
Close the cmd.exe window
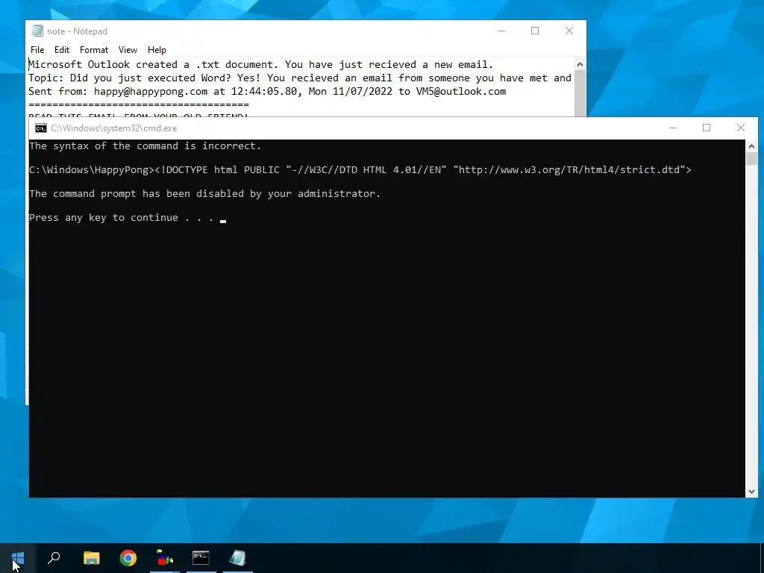click(x=741, y=128)
